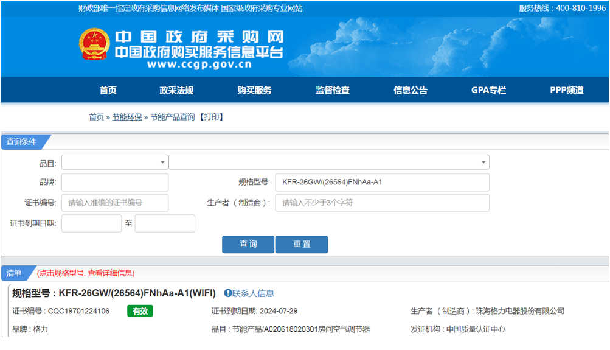Screen dimensions: 610x350
Task: Click 节能产品/A020618020301房间空气调节器 category text
Action: click(301, 329)
